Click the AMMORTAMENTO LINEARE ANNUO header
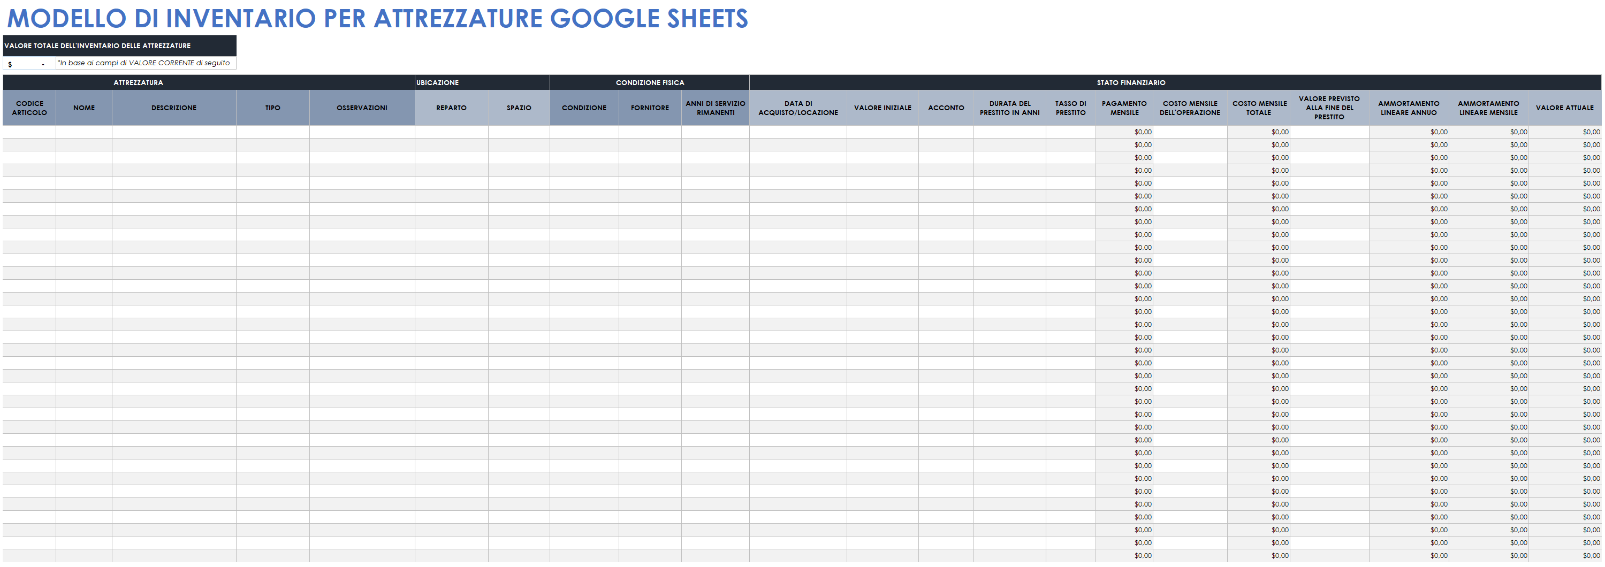 1409,108
